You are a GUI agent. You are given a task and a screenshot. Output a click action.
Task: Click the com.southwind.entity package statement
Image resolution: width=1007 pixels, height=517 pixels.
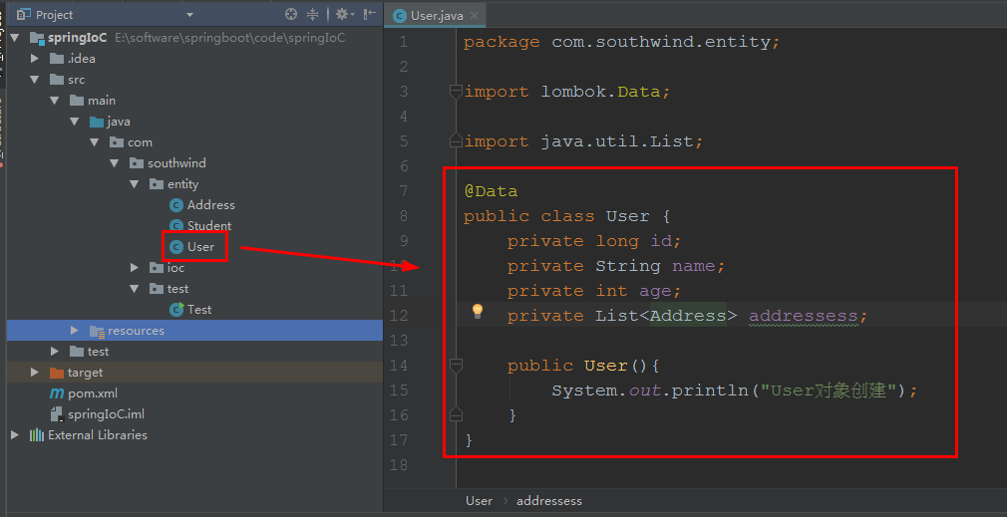click(x=661, y=42)
